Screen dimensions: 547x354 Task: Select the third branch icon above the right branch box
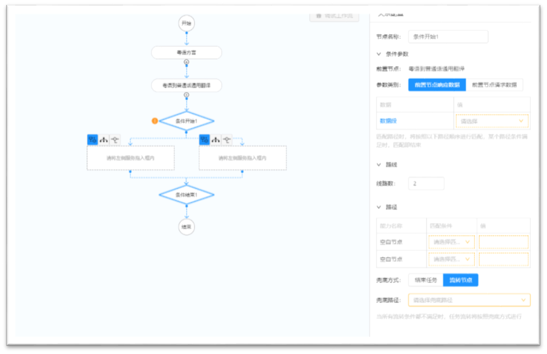[x=227, y=140]
